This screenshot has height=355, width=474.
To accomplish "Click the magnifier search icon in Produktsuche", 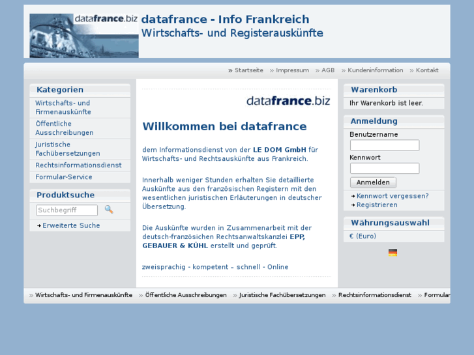I will pos(109,209).
